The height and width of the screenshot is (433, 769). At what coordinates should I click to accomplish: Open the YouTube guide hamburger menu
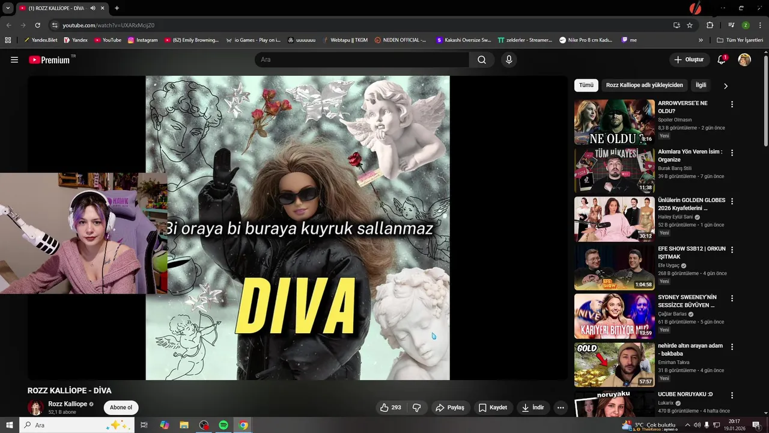coord(14,60)
